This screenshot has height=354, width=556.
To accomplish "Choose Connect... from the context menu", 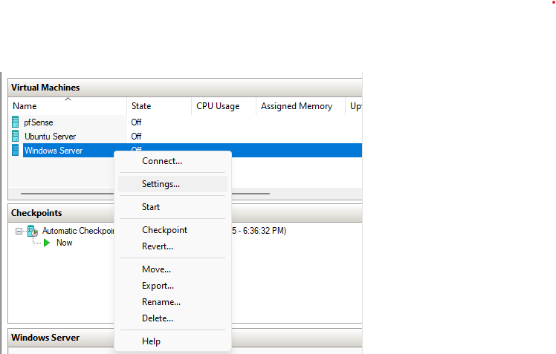I will pos(162,161).
